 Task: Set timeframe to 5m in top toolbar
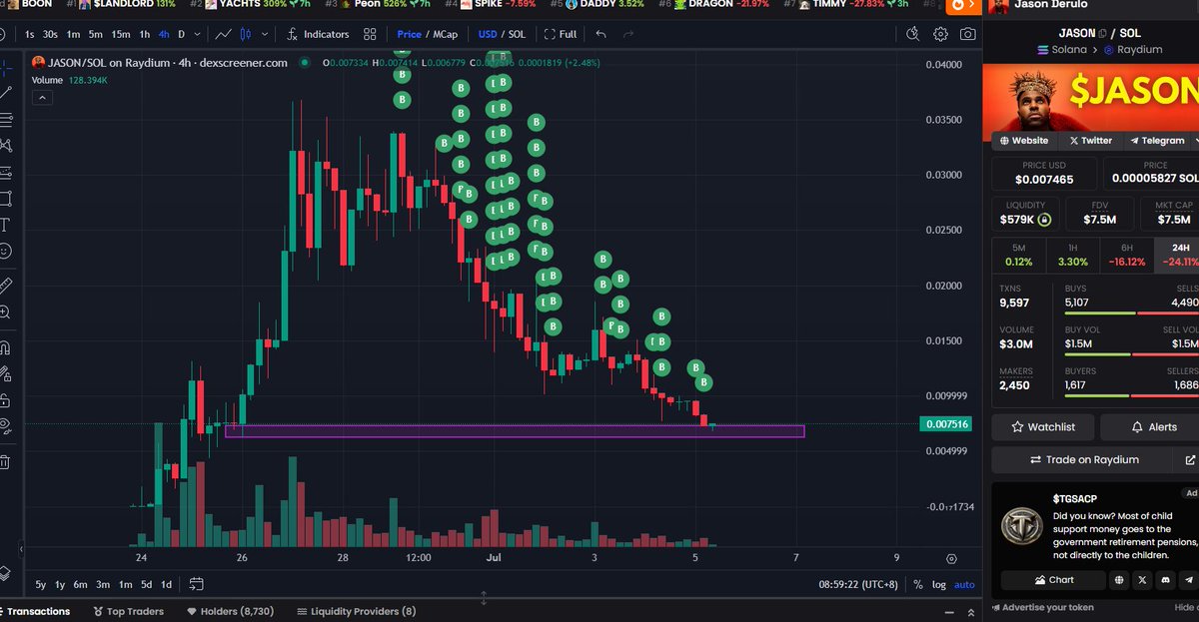coord(96,34)
